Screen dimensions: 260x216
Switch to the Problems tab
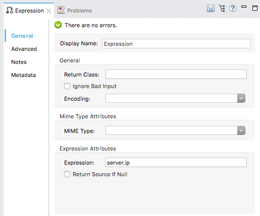pyautogui.click(x=75, y=11)
